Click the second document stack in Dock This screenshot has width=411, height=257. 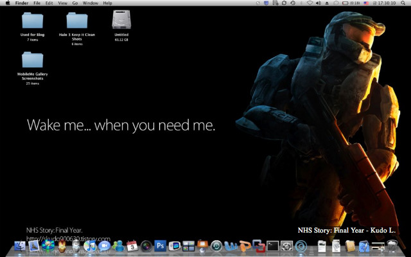tap(336, 246)
